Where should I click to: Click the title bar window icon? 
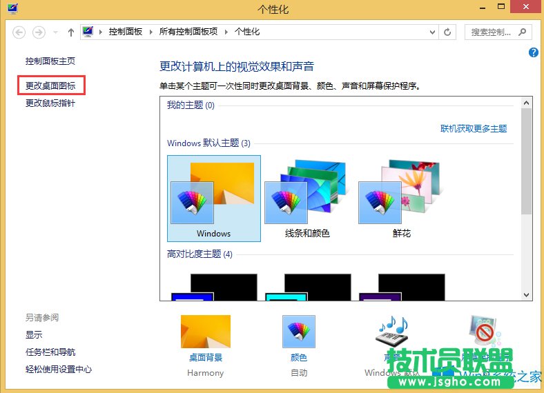click(x=12, y=8)
